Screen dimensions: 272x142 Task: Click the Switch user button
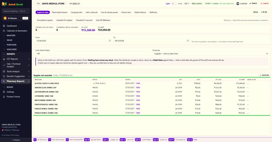coord(253,3)
